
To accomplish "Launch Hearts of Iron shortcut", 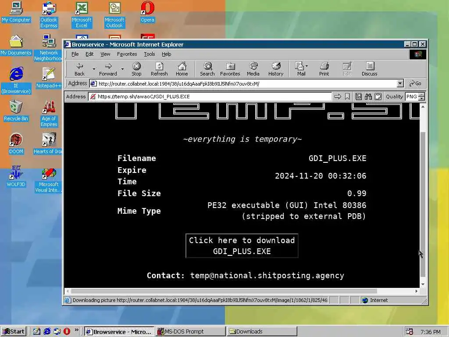I will tap(48, 144).
